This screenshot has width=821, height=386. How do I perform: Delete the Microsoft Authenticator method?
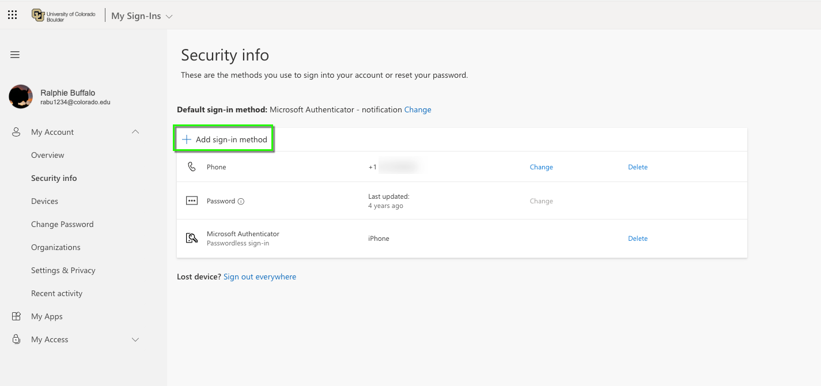[637, 239]
